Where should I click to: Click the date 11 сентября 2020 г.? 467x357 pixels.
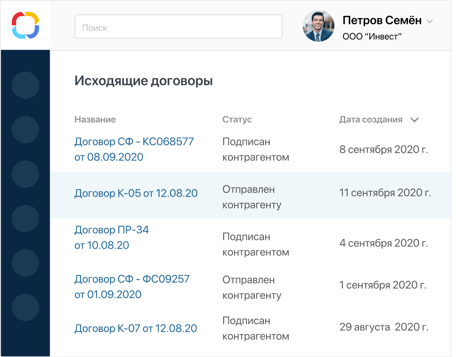coord(385,193)
